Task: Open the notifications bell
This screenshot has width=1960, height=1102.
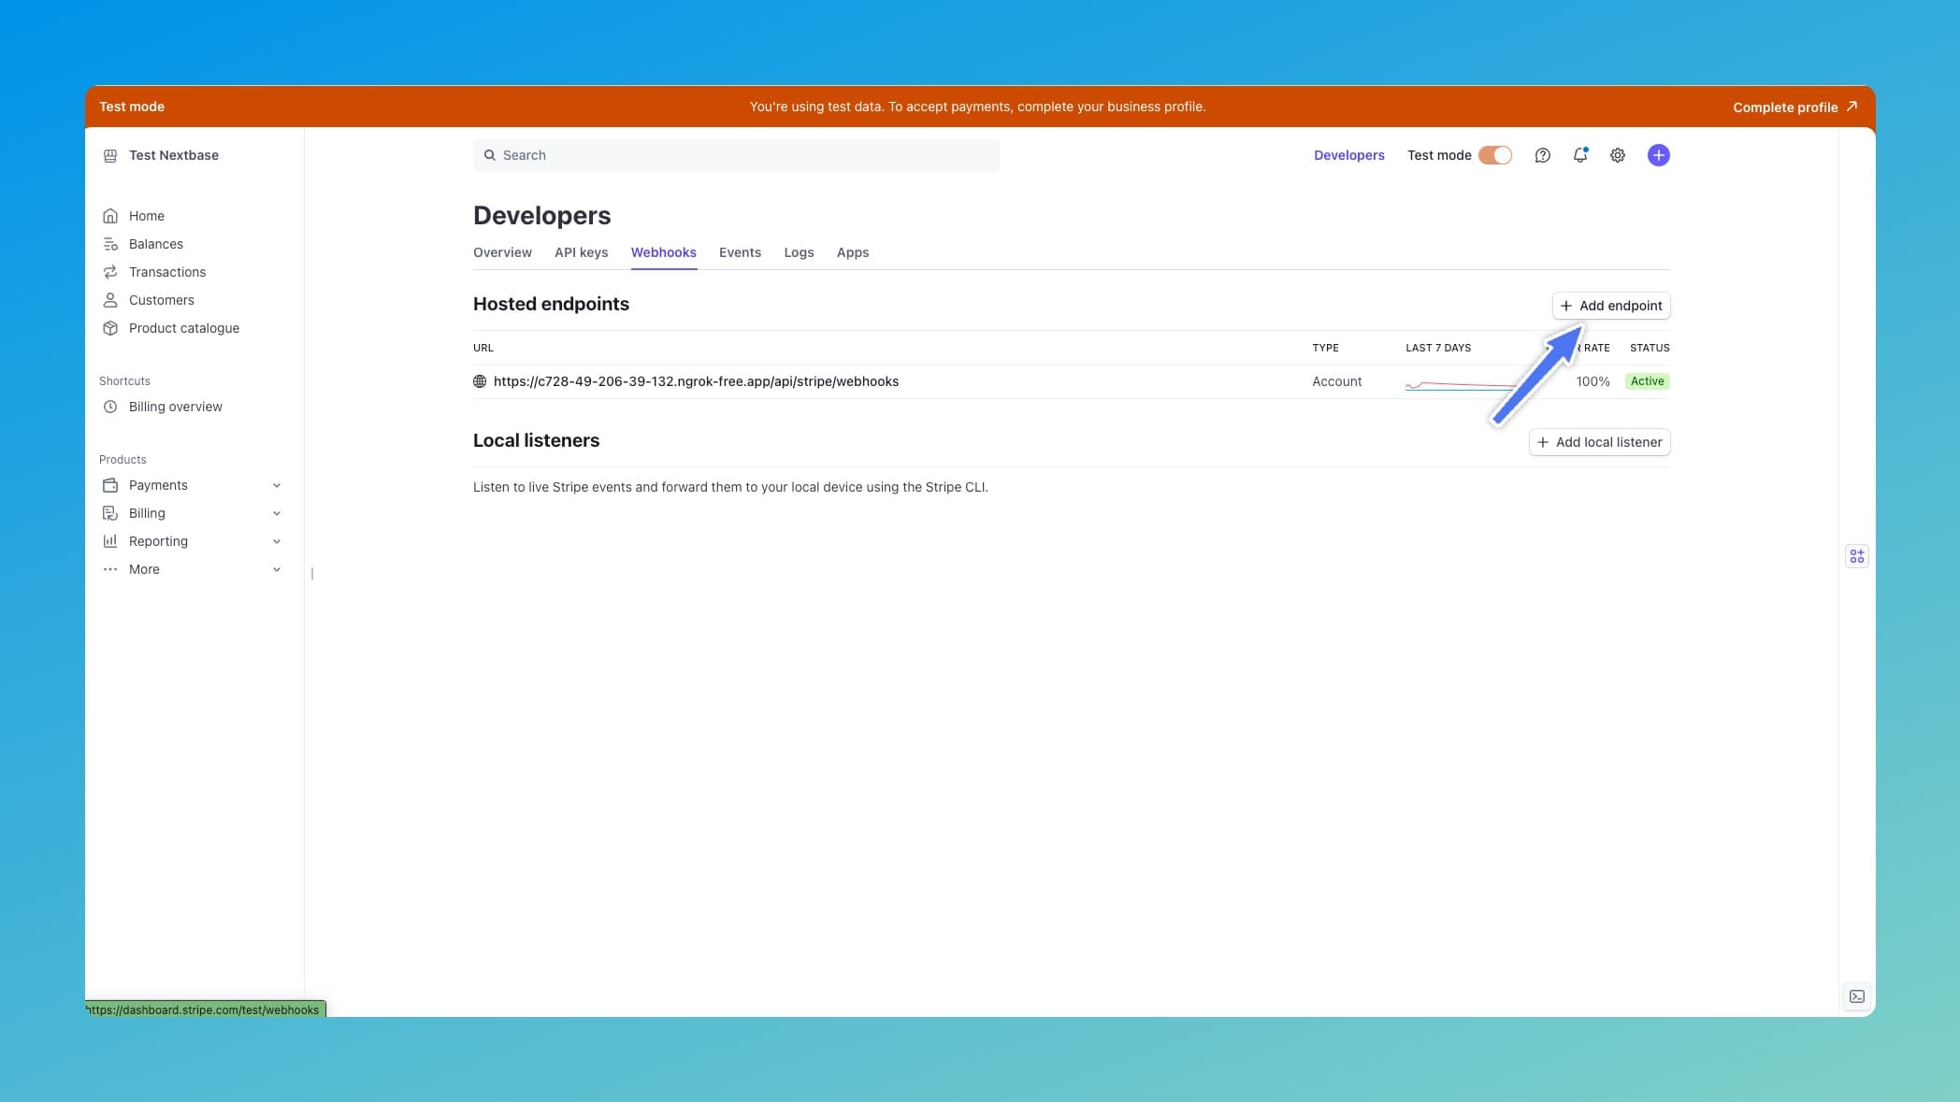Action: tap(1579, 154)
